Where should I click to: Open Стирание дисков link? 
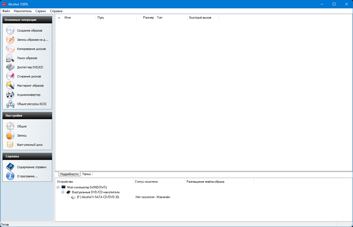click(29, 76)
